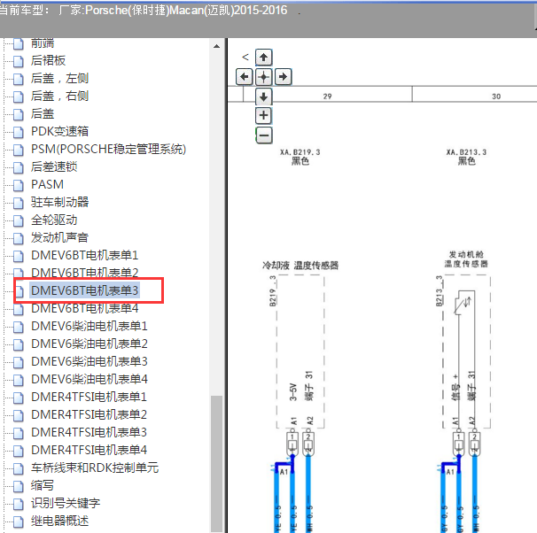Select DMEV6BT电机表单2
The width and height of the screenshot is (537, 533).
pos(84,273)
